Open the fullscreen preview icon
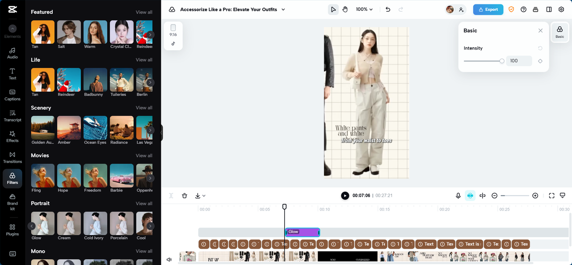Image resolution: width=572 pixels, height=265 pixels. pos(551,196)
